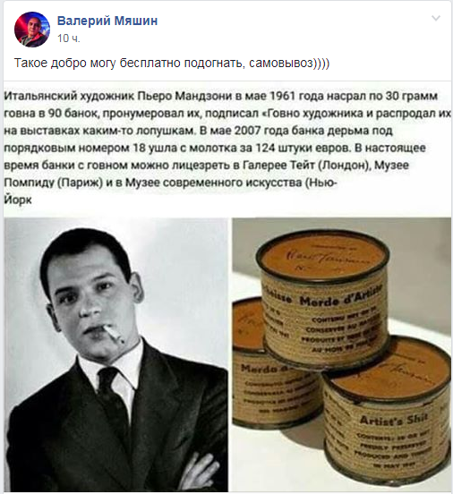Click the year '1961' in the image text
This screenshot has width=453, height=494.
(283, 96)
